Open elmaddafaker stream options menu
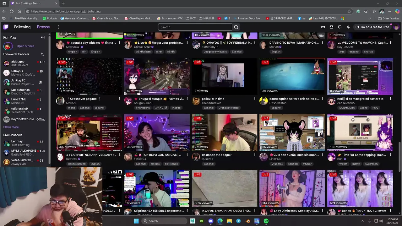Viewport: 402px width, 226px height. tap(255, 99)
